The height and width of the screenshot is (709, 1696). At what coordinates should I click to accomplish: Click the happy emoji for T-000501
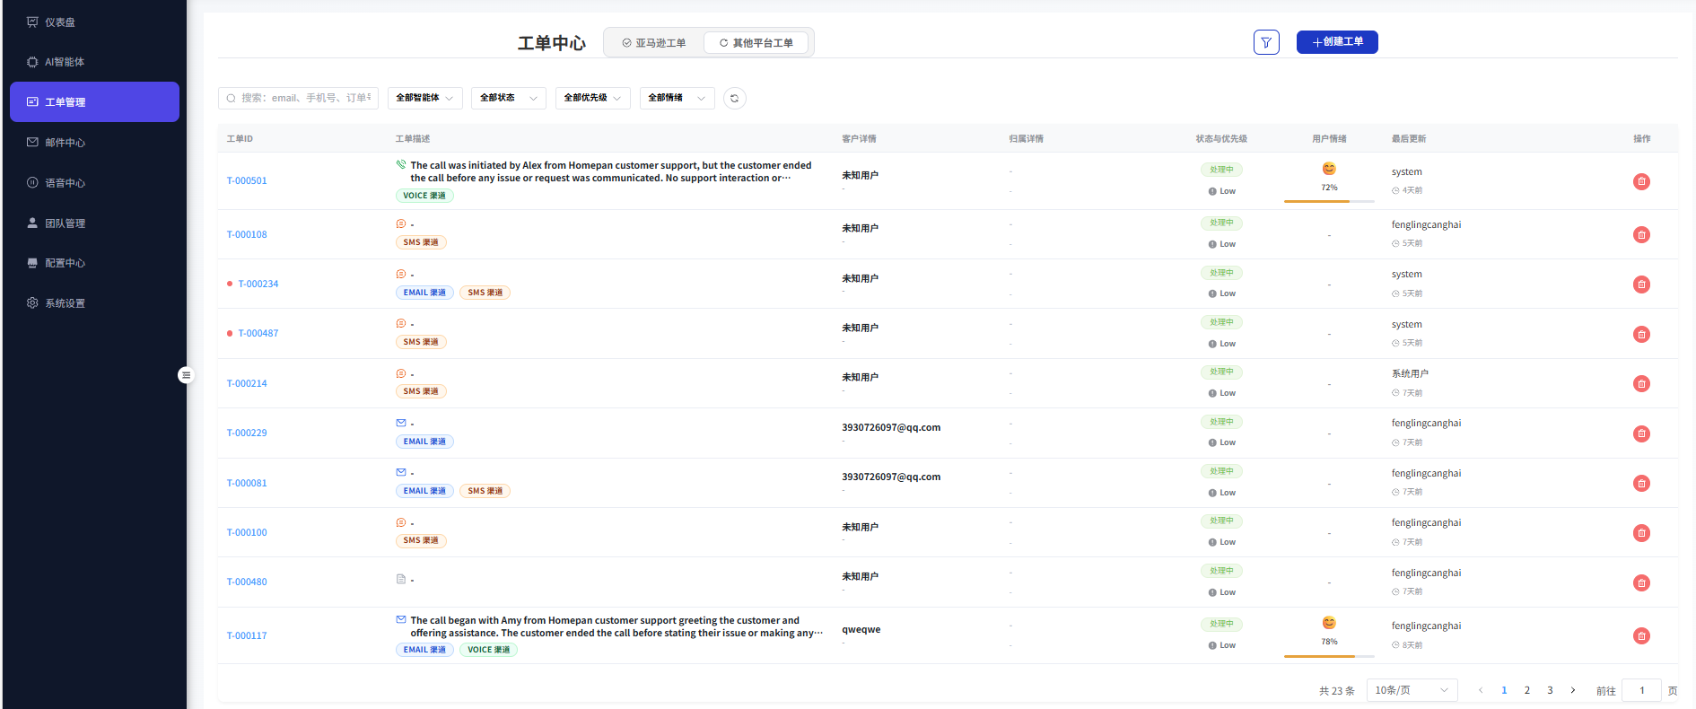tap(1329, 169)
